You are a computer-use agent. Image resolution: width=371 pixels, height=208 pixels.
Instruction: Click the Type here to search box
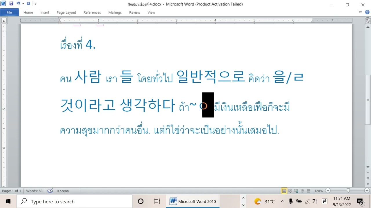[74, 201]
